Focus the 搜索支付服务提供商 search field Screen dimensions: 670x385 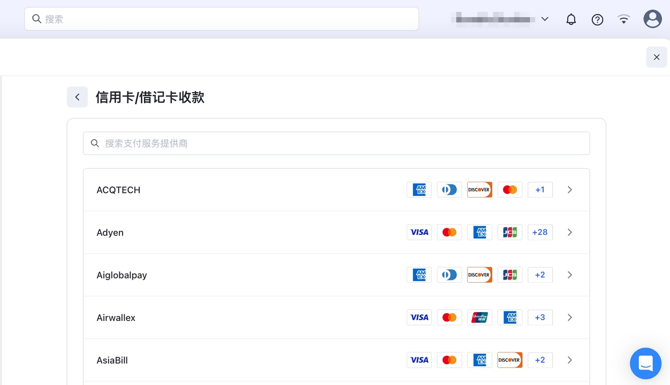click(x=336, y=143)
